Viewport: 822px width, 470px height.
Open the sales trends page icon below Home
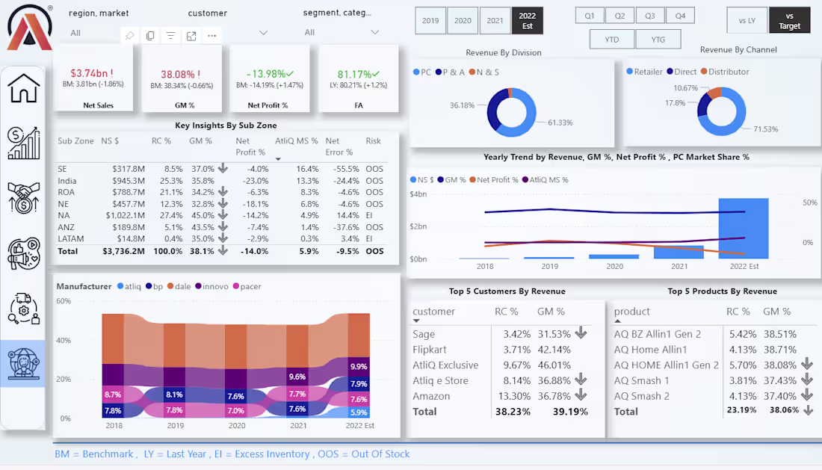23,142
